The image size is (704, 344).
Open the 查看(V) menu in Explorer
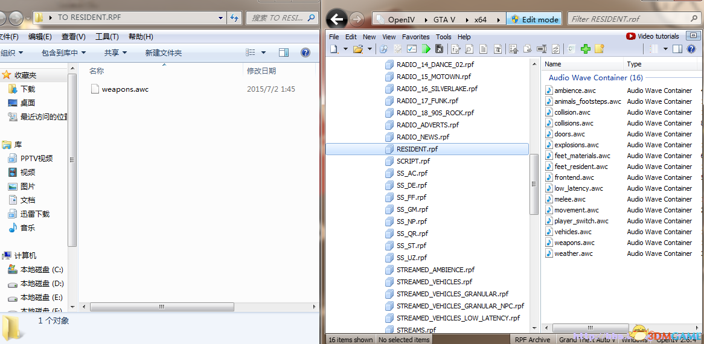coord(74,37)
